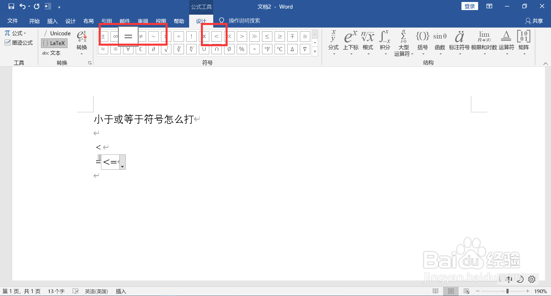Redo the last action
The height and width of the screenshot is (296, 551).
37,6
